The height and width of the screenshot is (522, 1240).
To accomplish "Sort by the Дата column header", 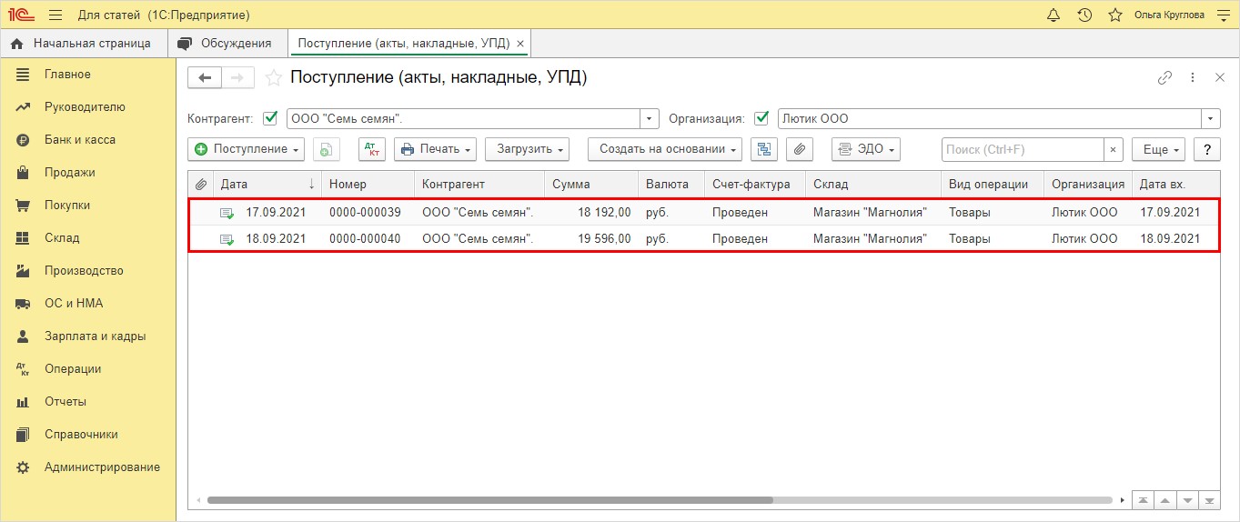I will 268,184.
